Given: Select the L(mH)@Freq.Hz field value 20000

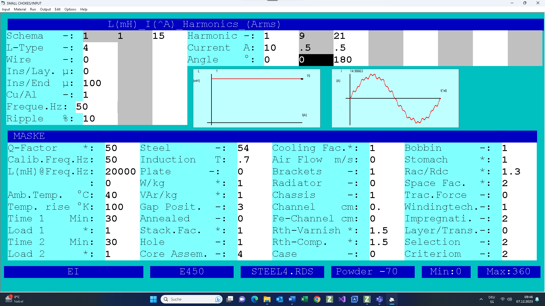Looking at the screenshot, I should [122, 172].
